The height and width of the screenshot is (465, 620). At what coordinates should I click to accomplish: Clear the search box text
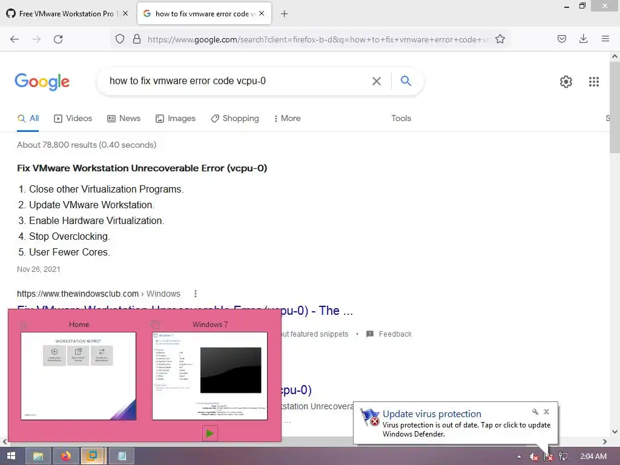point(377,81)
